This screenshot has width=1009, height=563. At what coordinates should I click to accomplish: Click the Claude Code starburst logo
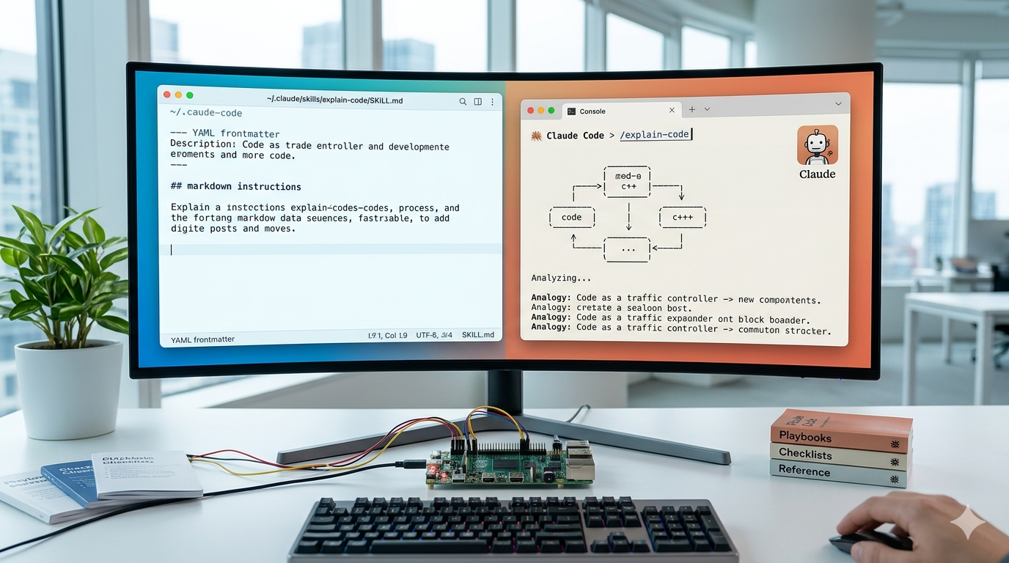tap(536, 136)
